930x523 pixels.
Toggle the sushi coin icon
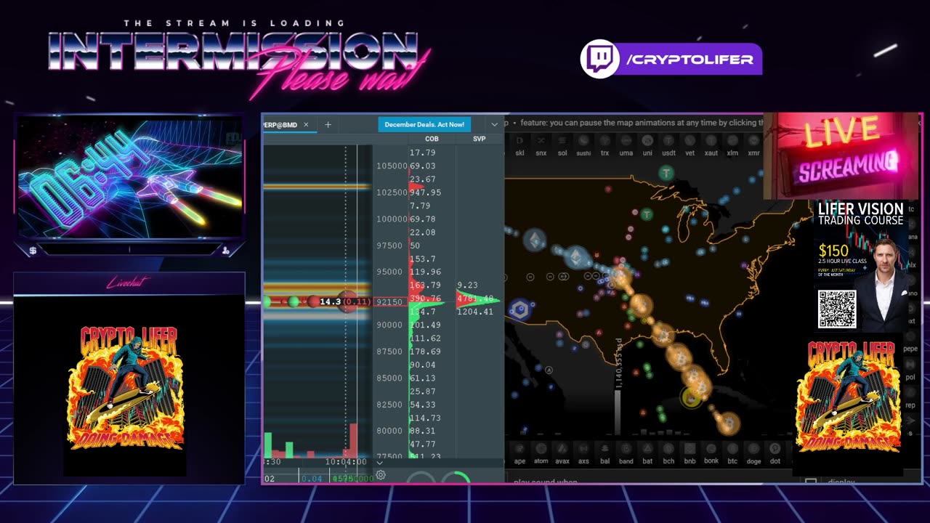[583, 141]
